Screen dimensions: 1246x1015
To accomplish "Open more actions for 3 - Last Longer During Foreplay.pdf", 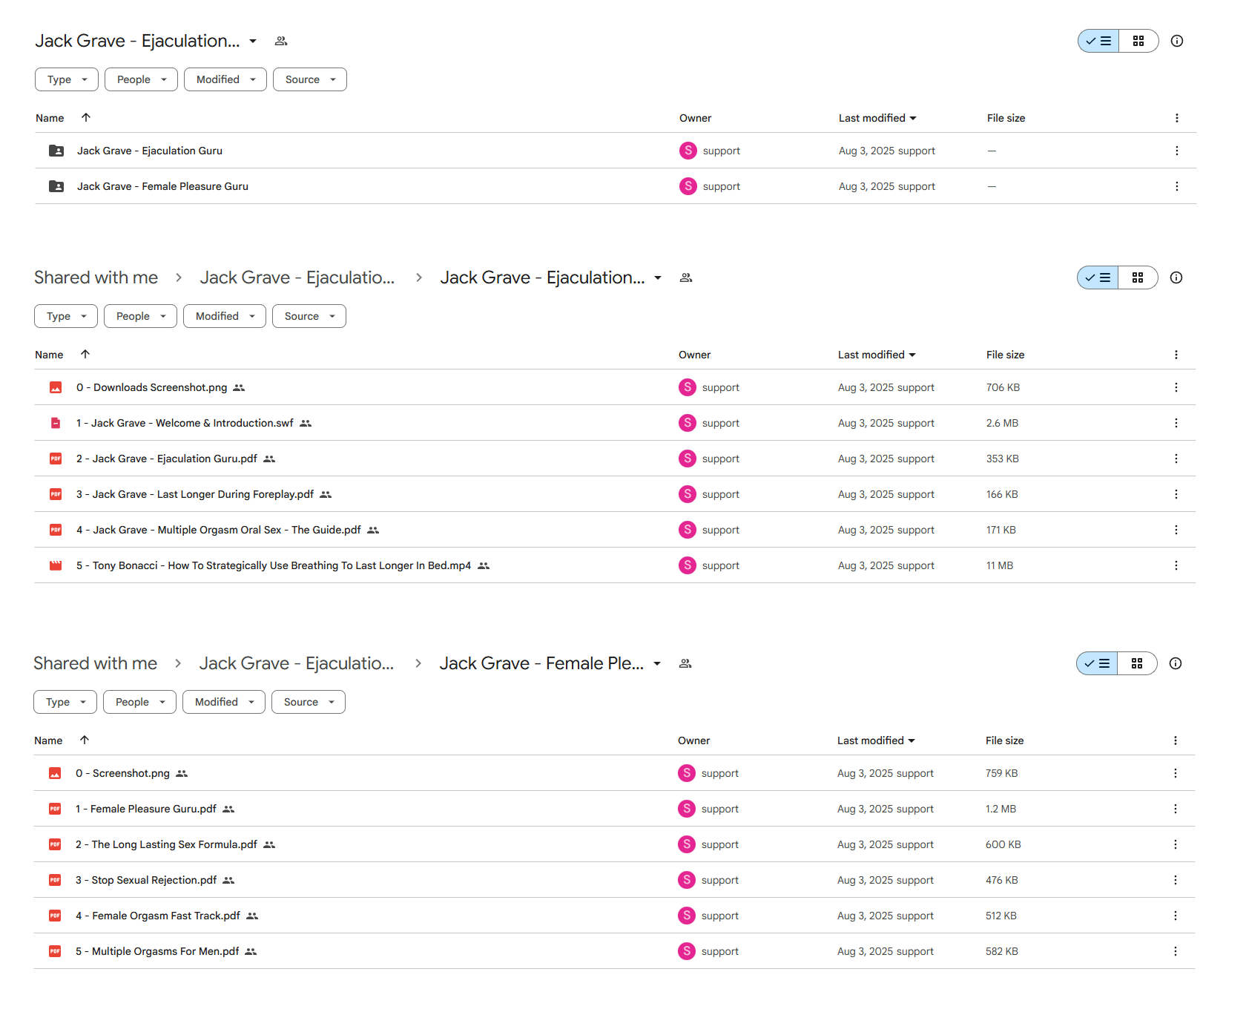I will [1176, 494].
